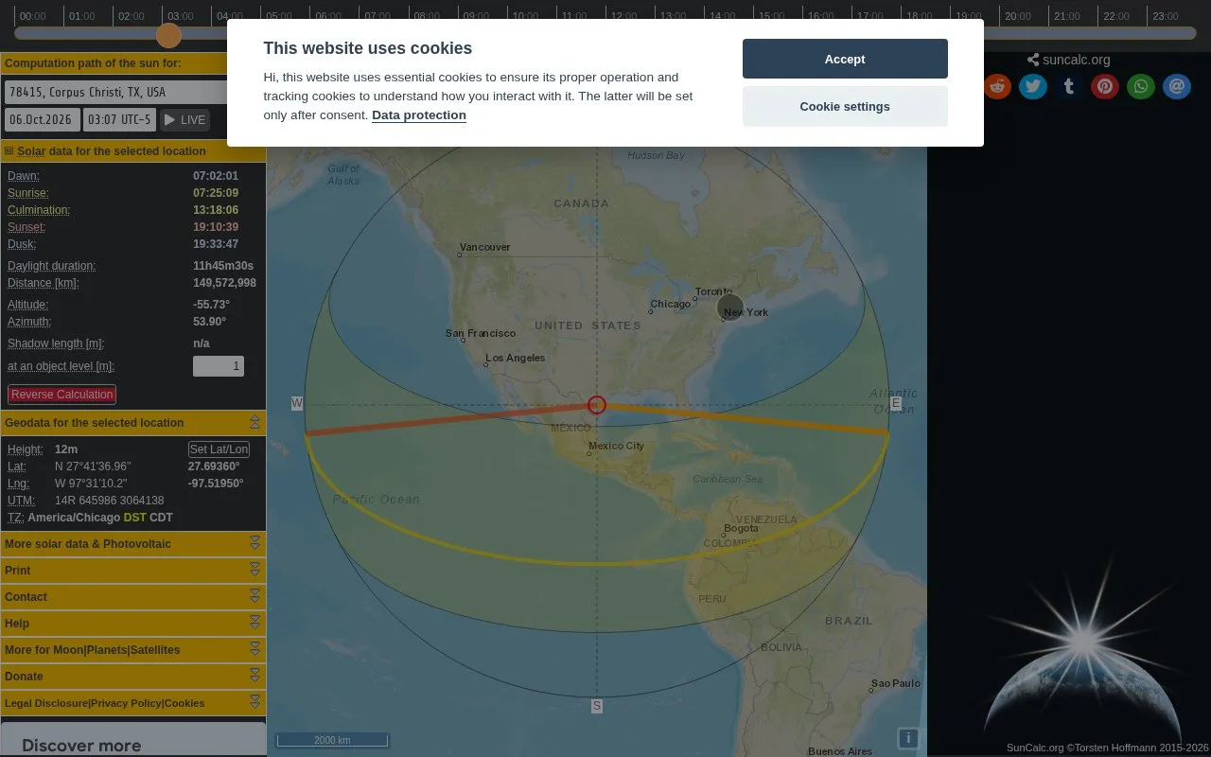
Task: Change the date 06.Oct.2026
Action: 43,119
